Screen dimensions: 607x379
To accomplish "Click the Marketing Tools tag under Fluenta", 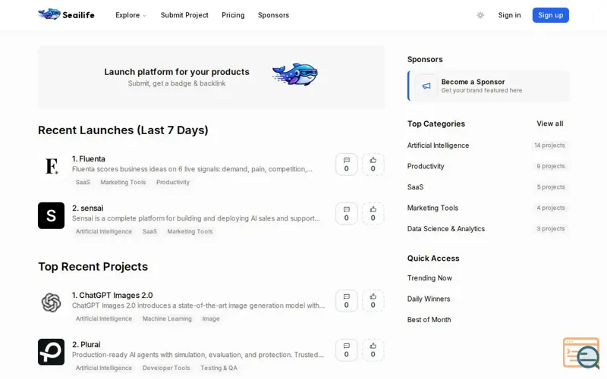I will (123, 182).
